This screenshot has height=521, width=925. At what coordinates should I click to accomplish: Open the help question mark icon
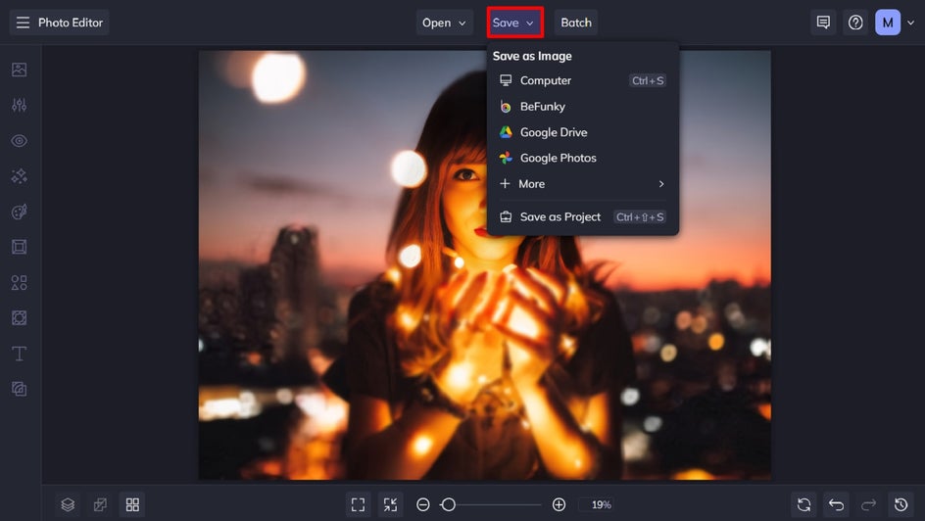click(855, 23)
